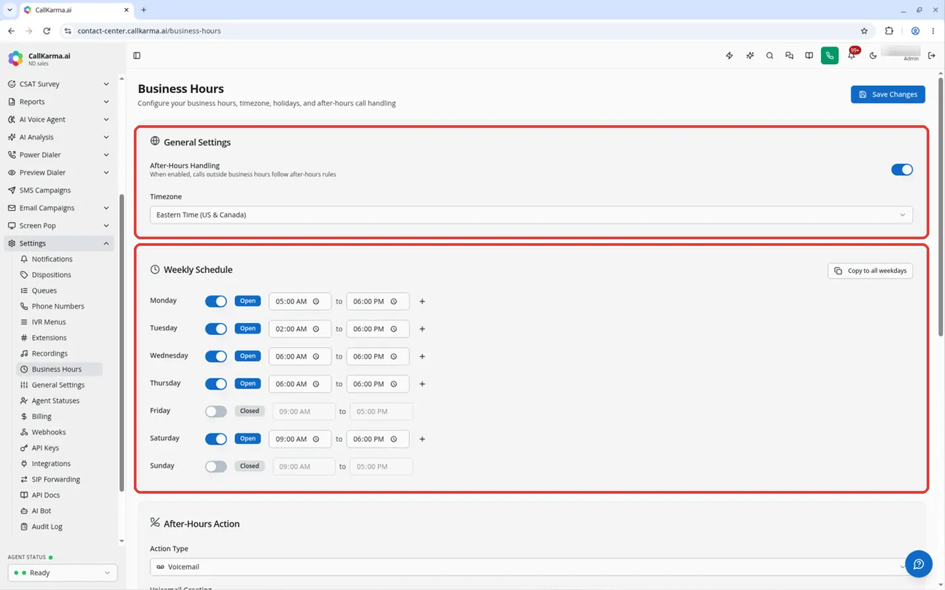The width and height of the screenshot is (945, 590).
Task: Click the search magnifier icon
Action: (x=769, y=56)
